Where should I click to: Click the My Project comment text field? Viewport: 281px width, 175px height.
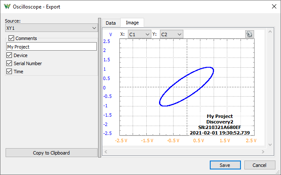point(51,47)
